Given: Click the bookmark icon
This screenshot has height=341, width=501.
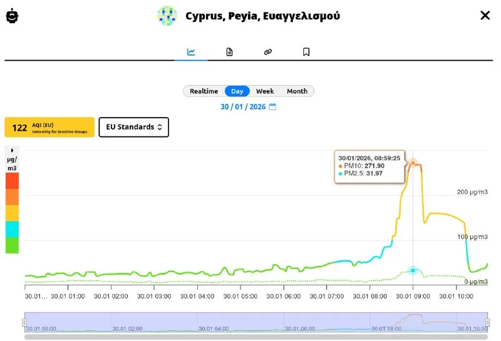Looking at the screenshot, I should tap(306, 52).
